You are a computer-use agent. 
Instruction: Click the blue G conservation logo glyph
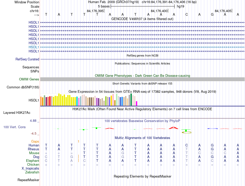(212, 128)
